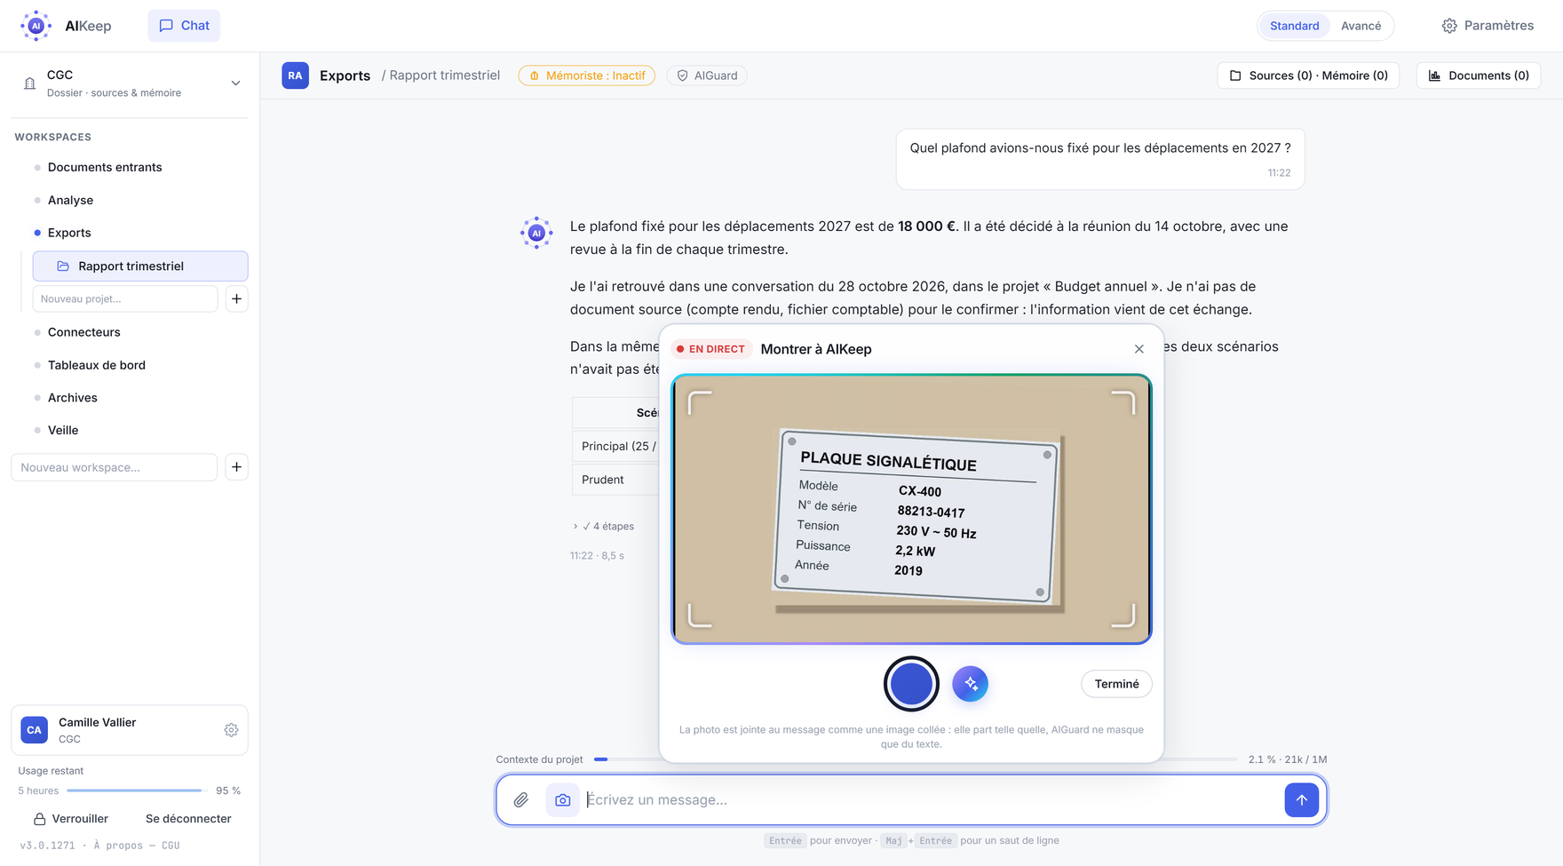Click the RA project avatar badge
Viewport: 1563px width, 866px height.
[x=295, y=75]
